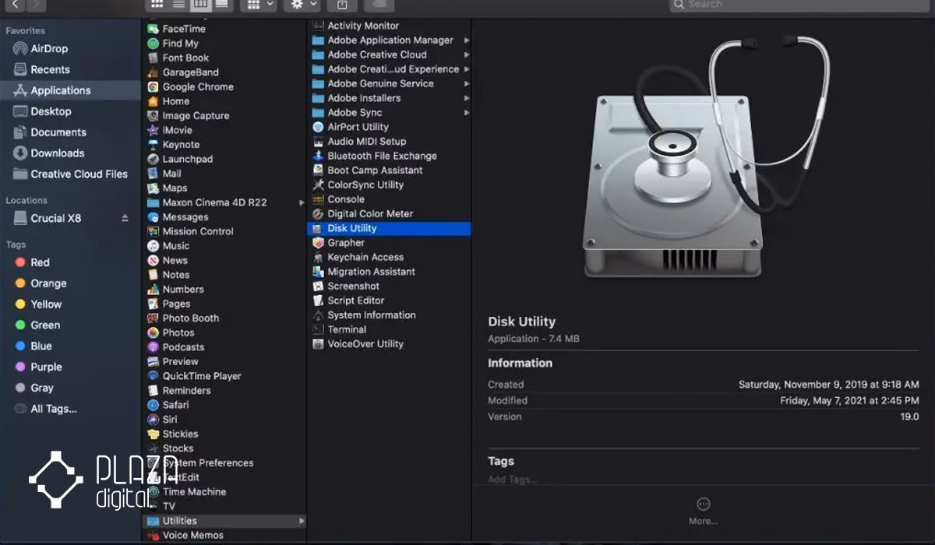
Task: Open Creative Cloud Files in sidebar
Action: [x=79, y=174]
